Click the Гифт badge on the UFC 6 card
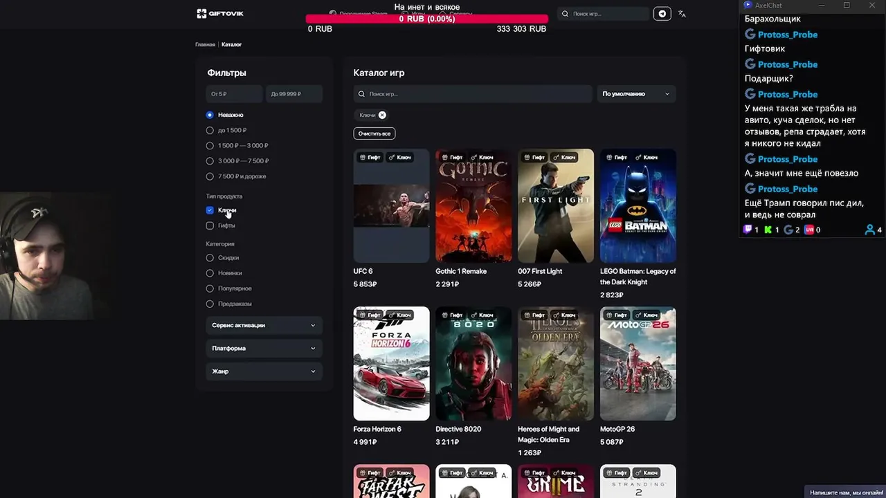886x498 pixels. [370, 157]
